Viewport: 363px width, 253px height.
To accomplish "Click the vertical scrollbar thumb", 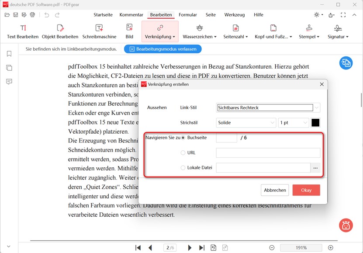I will [361, 100].
